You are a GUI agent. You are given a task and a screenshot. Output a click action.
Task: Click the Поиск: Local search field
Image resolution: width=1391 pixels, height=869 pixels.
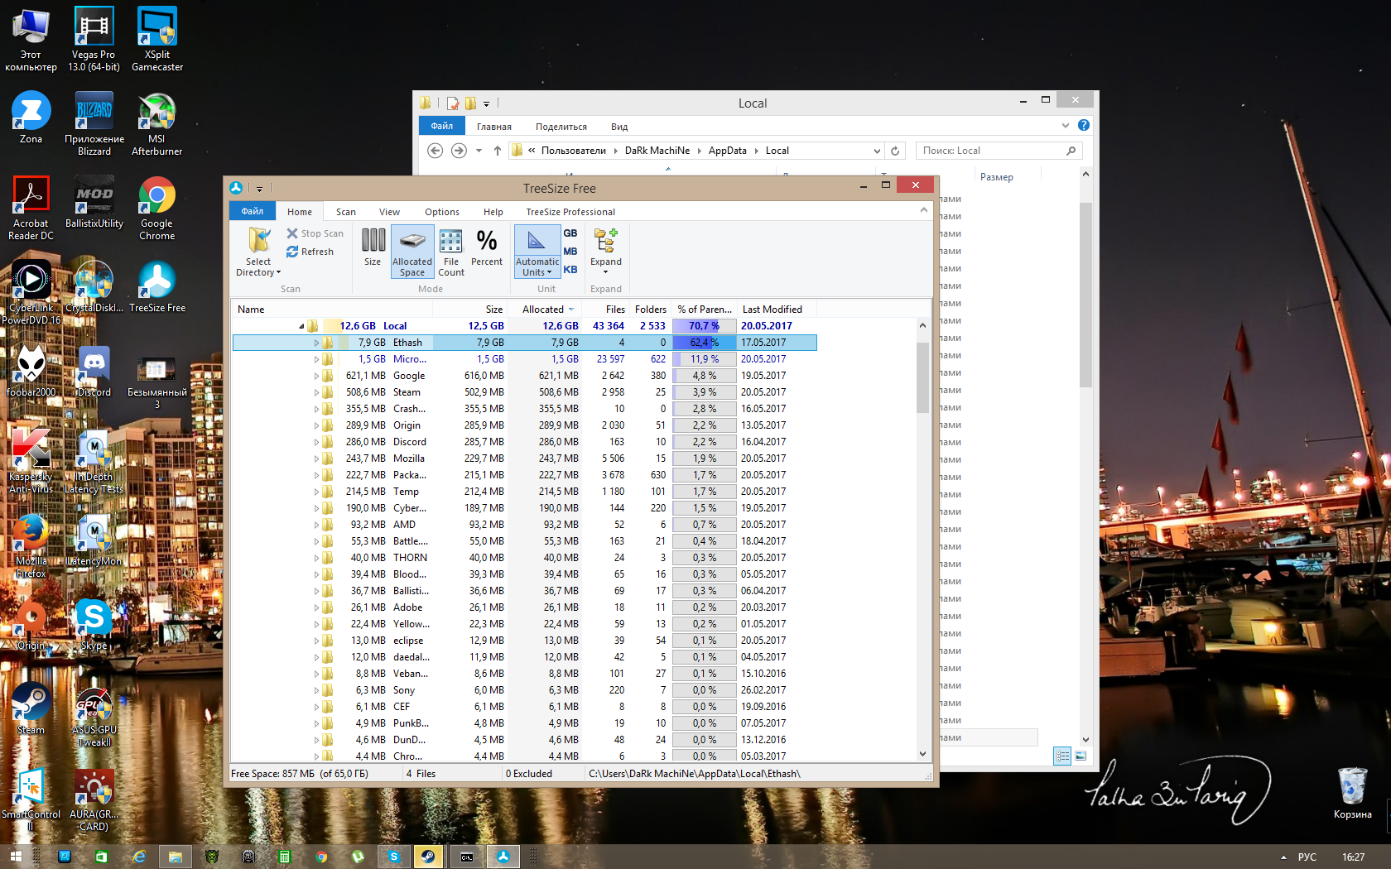coord(999,151)
